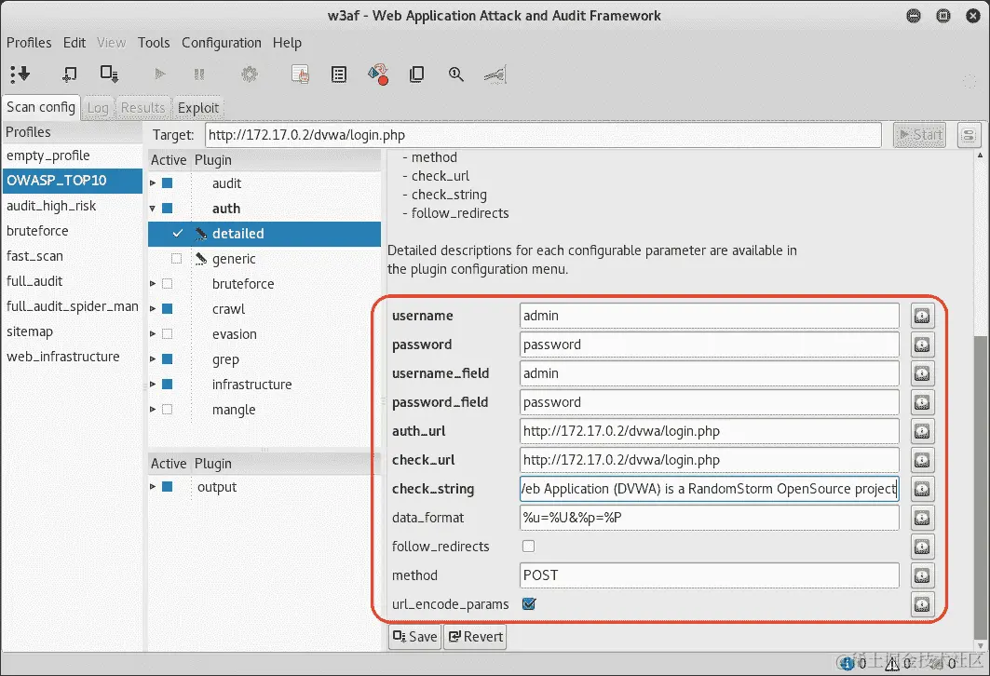Open the Tools menu

(x=154, y=43)
